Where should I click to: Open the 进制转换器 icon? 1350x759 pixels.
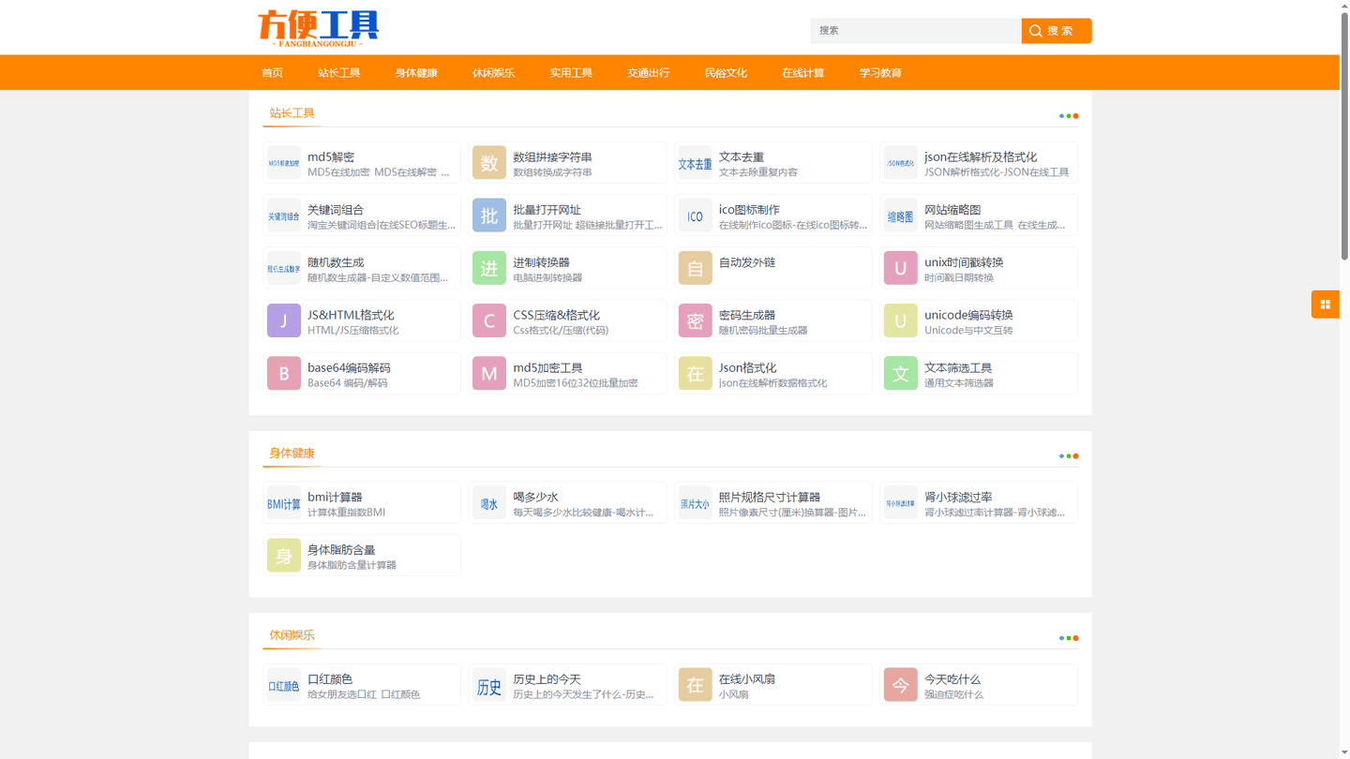click(x=489, y=268)
